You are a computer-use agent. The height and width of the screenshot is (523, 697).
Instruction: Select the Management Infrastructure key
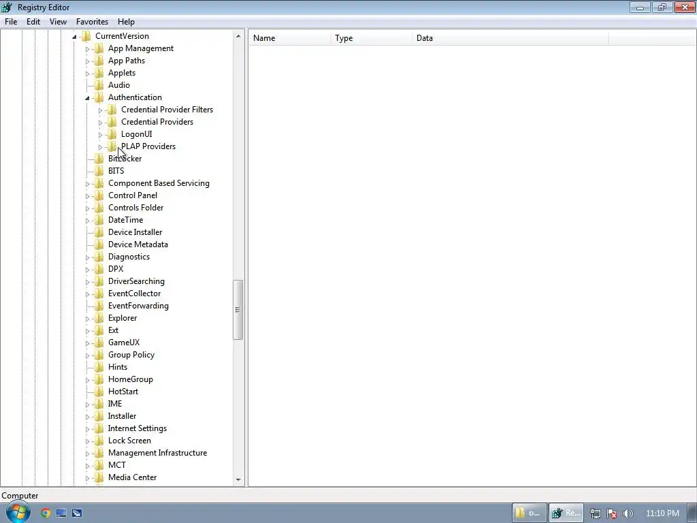tap(157, 453)
